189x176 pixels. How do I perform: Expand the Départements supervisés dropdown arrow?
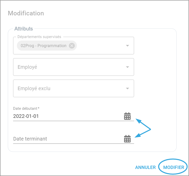(128, 46)
